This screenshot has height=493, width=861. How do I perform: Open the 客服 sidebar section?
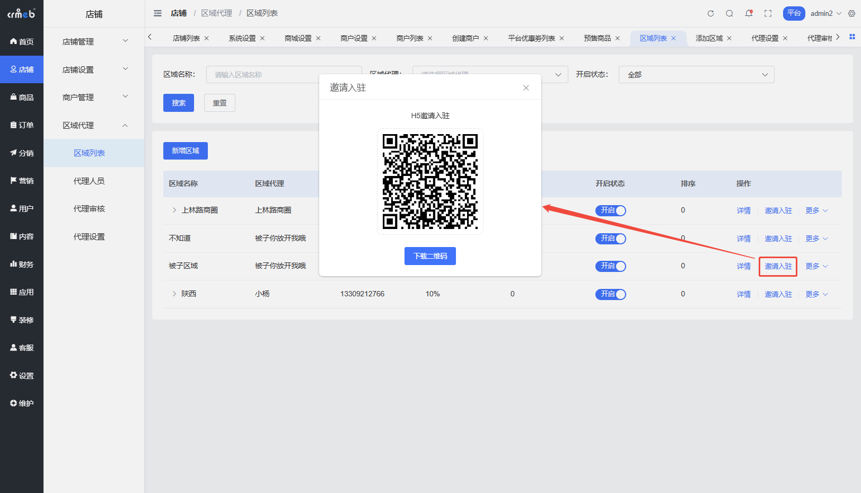coord(22,348)
